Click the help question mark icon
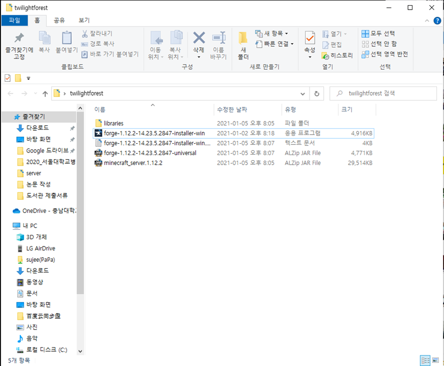The width and height of the screenshot is (444, 366). 437,21
